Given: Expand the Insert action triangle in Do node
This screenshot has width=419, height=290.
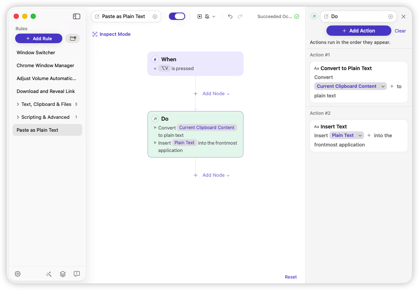Looking at the screenshot, I should (155, 143).
